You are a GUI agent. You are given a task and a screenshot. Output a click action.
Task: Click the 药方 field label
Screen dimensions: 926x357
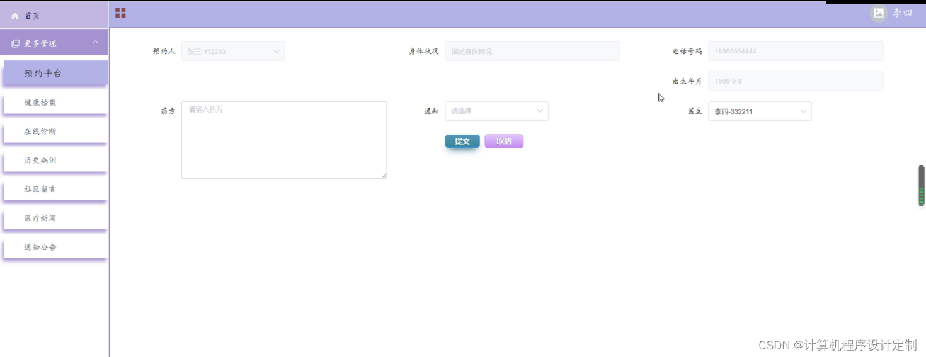pyautogui.click(x=168, y=111)
